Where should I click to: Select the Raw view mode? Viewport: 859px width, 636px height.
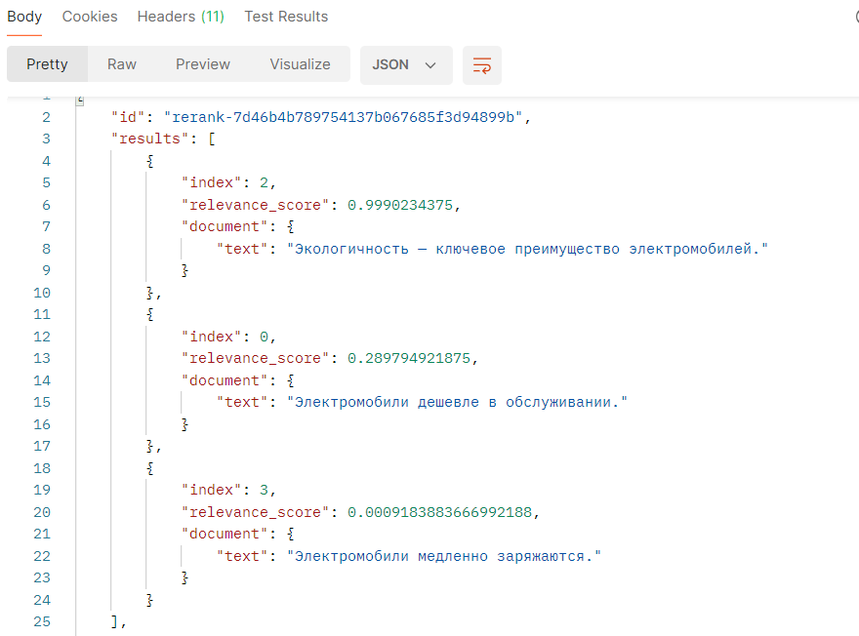pyautogui.click(x=122, y=64)
